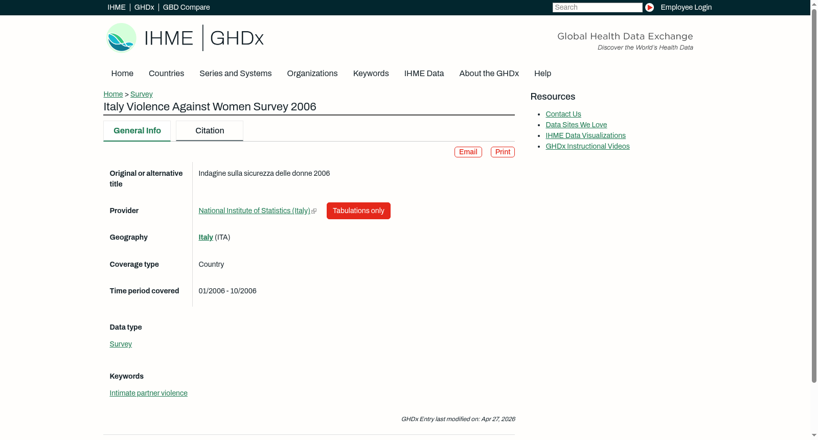The image size is (818, 440).
Task: Open Data Sites We Love link
Action: point(576,125)
